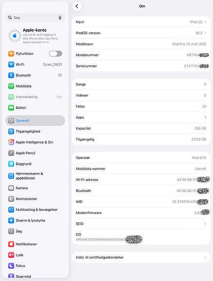
Task: Expand the Navn row chevron
Action: coord(205,22)
